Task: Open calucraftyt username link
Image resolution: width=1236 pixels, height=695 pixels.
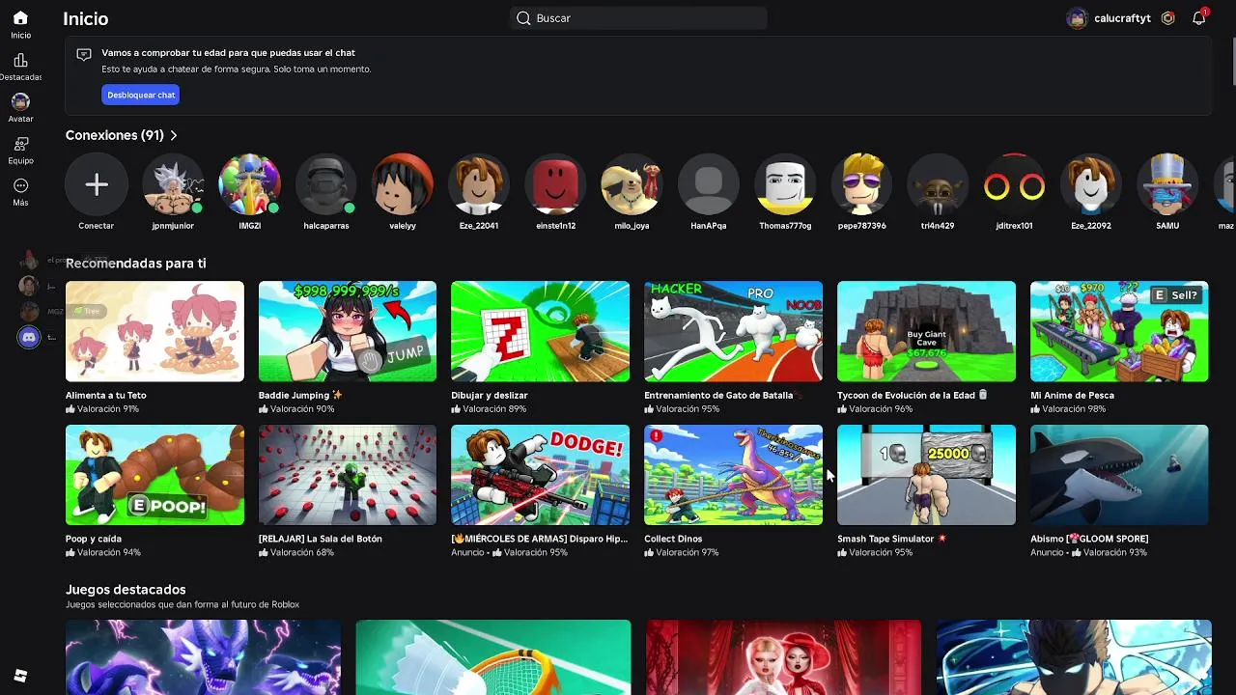Action: click(x=1122, y=18)
